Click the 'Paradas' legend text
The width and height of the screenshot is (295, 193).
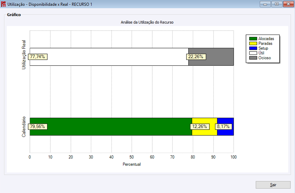click(265, 43)
